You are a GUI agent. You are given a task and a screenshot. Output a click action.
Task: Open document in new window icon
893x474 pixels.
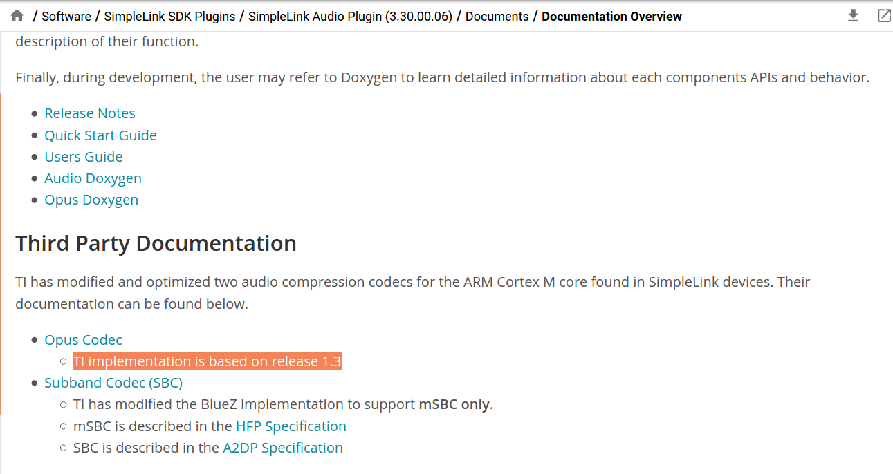click(884, 16)
